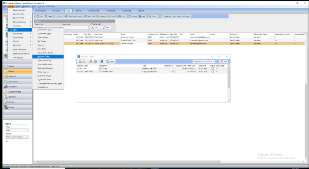
Task: Select the Lowery Dairy Farm order row
Action: (x=169, y=40)
